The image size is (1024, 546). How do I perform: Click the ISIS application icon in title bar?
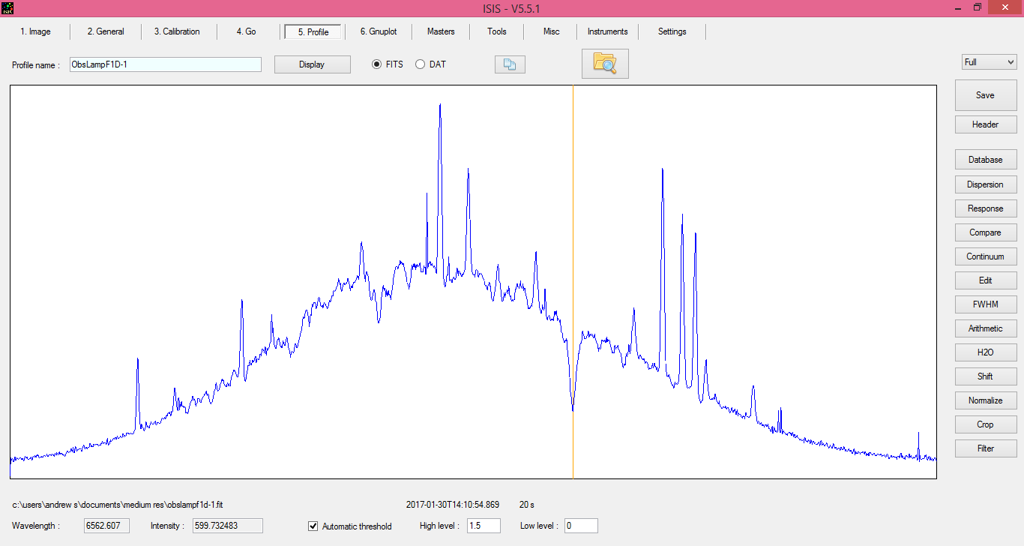point(7,7)
